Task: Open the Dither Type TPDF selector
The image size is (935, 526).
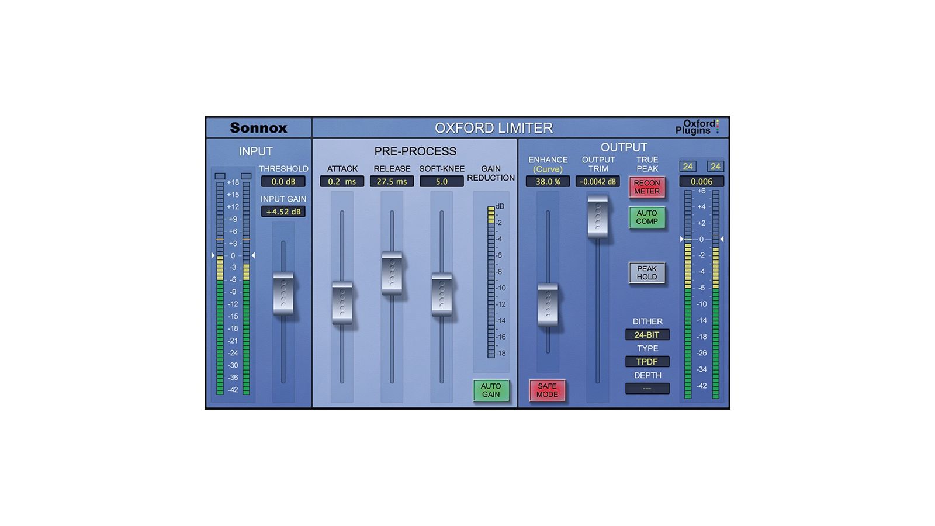Action: pos(647,362)
